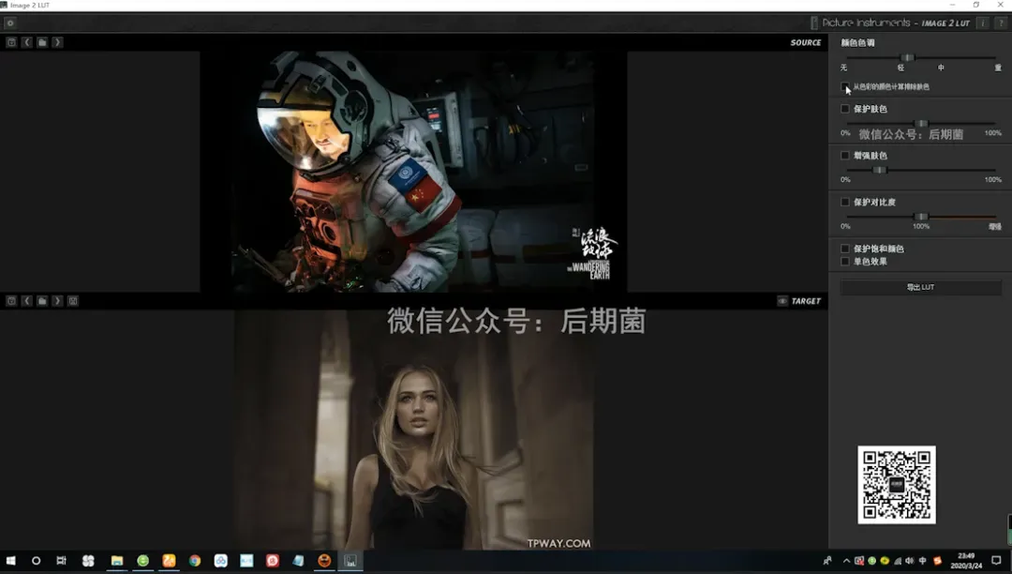Open the help '?' button in header
The height and width of the screenshot is (574, 1012).
1001,23
